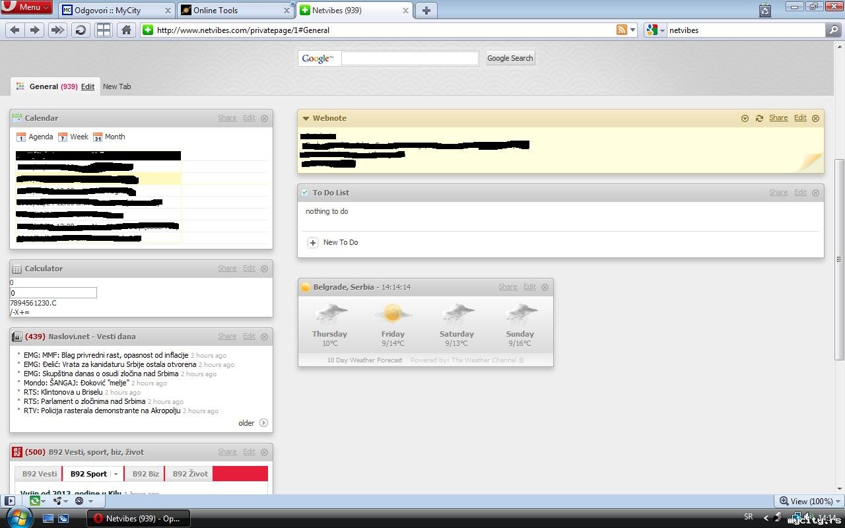Viewport: 845px width, 528px height.
Task: Share the Webnote widget
Action: point(778,118)
